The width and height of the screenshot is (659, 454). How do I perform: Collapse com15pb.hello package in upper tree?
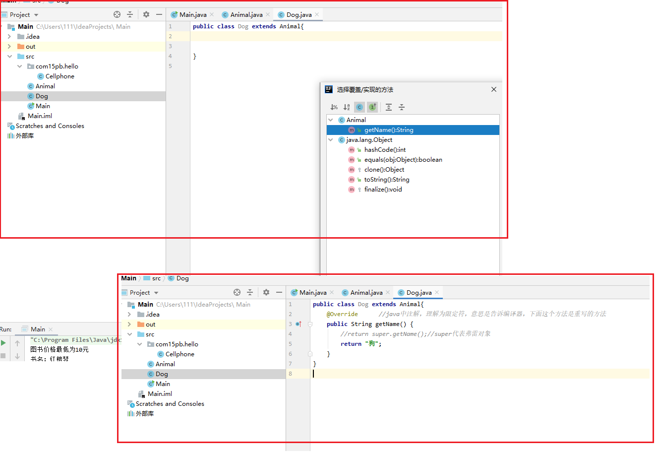click(19, 66)
